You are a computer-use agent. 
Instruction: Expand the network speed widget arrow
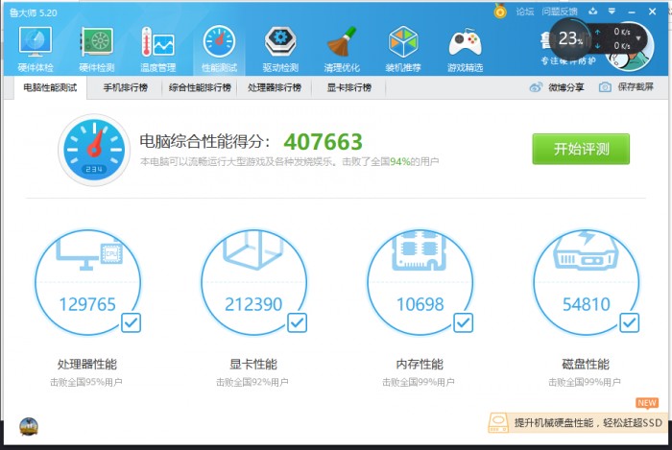point(638,38)
